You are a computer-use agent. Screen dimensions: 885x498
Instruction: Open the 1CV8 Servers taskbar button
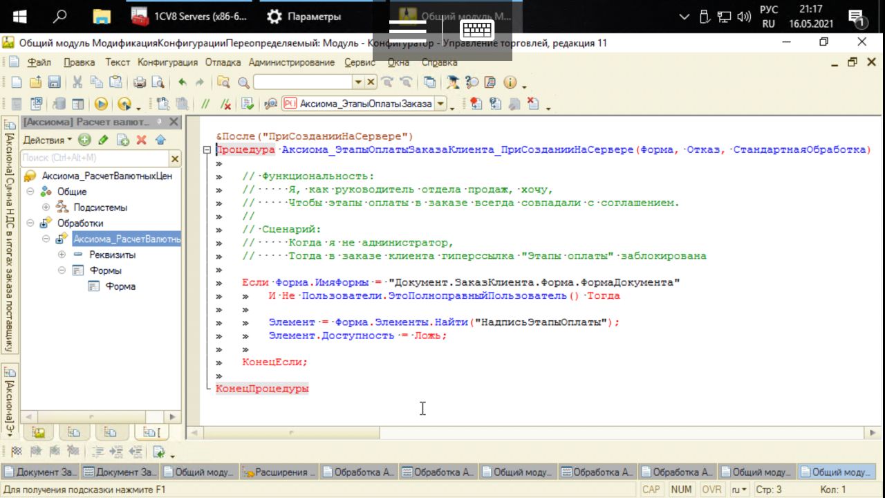191,17
